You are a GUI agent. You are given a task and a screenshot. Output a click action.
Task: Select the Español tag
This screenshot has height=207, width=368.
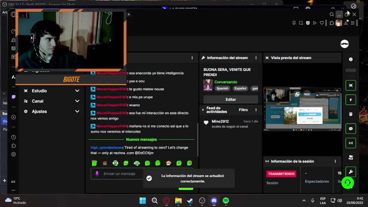(x=240, y=89)
